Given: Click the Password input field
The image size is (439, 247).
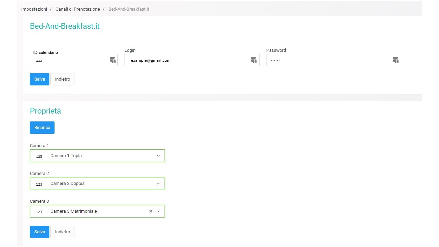Looking at the screenshot, I should click(x=334, y=60).
